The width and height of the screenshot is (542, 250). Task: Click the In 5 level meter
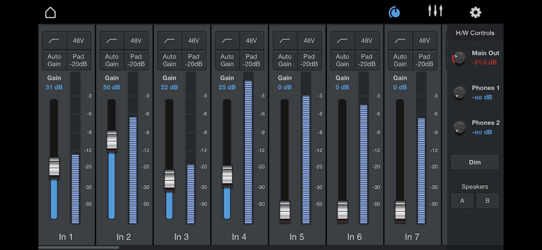click(x=306, y=148)
